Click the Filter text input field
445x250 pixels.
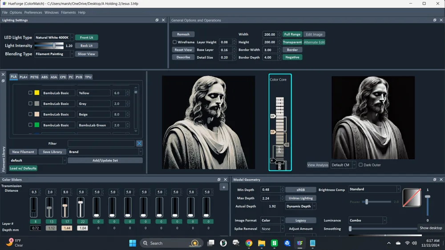tap(101, 143)
